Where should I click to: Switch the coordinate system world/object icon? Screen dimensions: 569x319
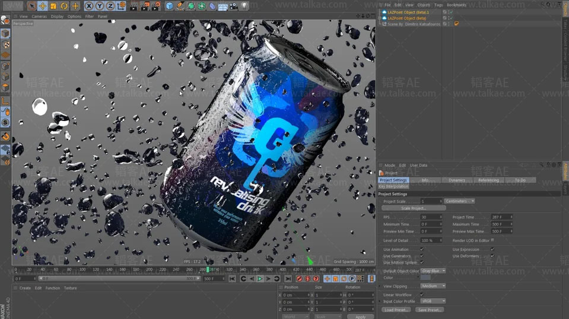coord(121,6)
